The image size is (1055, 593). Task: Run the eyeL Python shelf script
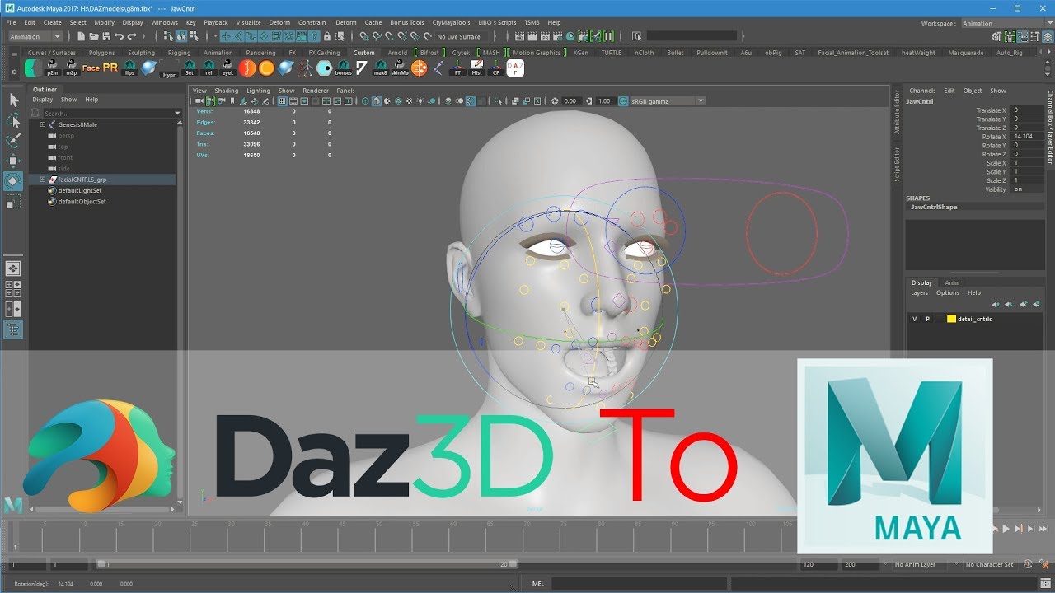coord(227,68)
